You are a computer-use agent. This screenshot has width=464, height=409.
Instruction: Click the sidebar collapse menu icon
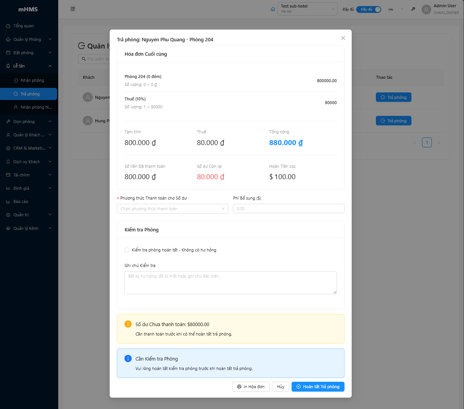[x=73, y=9]
